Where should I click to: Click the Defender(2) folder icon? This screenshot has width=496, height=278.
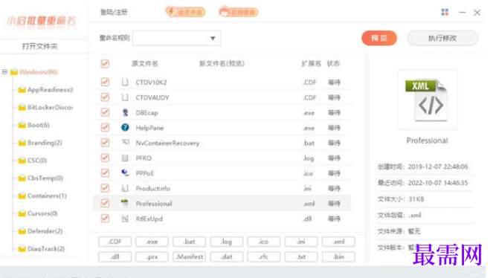click(22, 231)
